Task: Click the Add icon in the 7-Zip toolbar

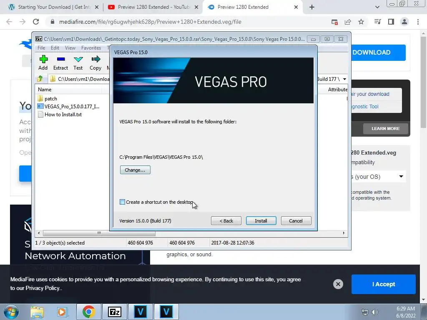Action: [x=43, y=62]
